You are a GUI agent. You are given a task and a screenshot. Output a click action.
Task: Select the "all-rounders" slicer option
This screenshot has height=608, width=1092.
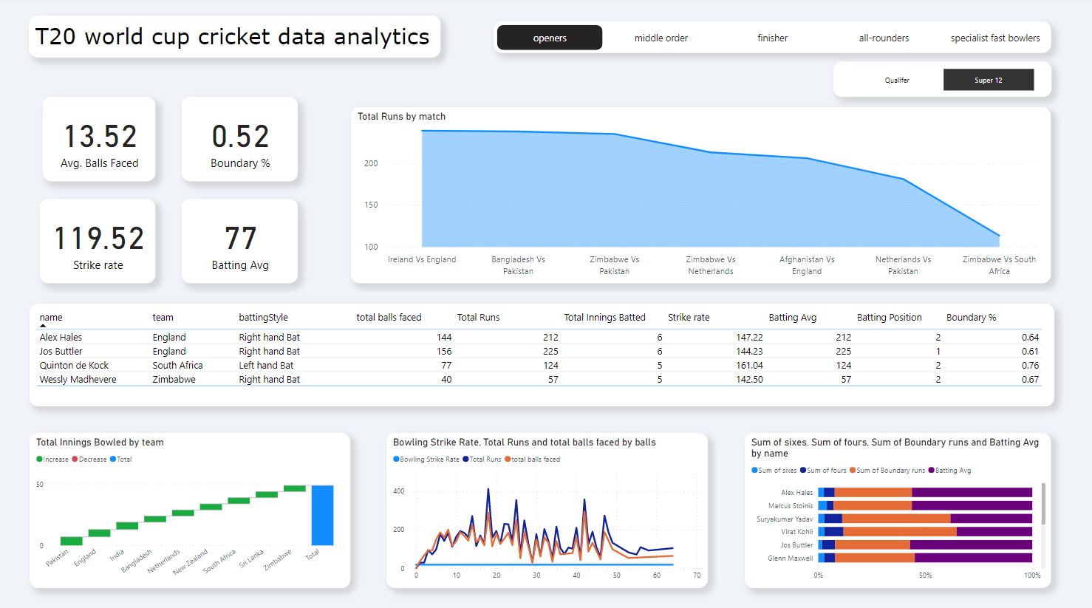(884, 37)
